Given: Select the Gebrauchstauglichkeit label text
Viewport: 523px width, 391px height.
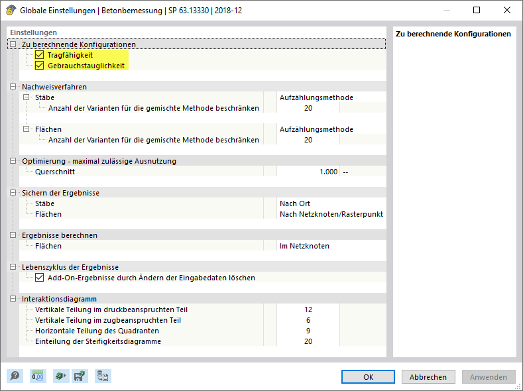Looking at the screenshot, I should (86, 66).
